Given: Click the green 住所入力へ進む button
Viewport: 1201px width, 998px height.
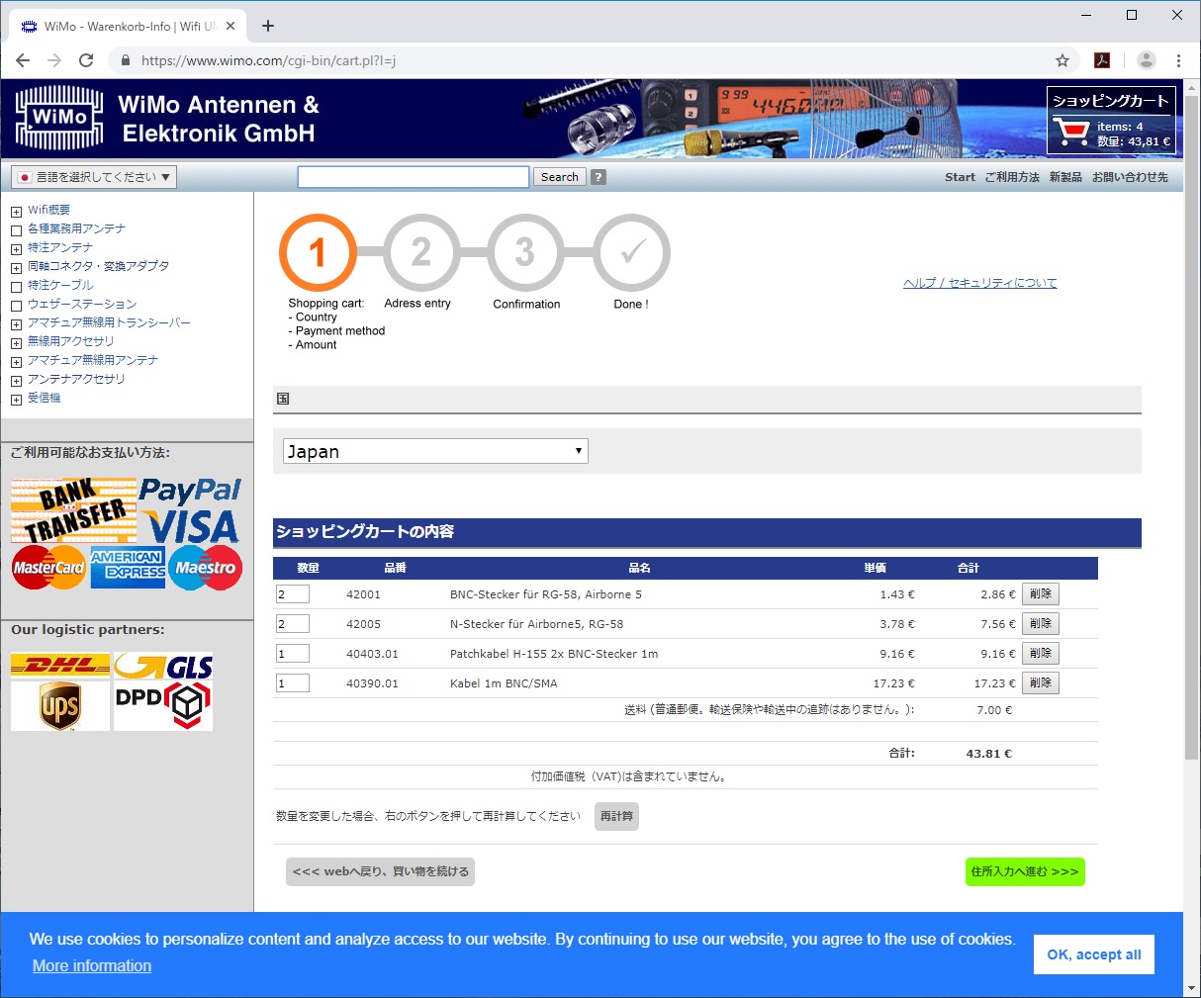Looking at the screenshot, I should pyautogui.click(x=1025, y=871).
